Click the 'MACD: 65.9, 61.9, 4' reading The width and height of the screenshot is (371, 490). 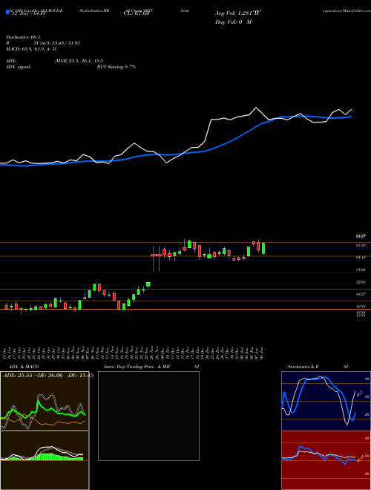pyautogui.click(x=28, y=49)
